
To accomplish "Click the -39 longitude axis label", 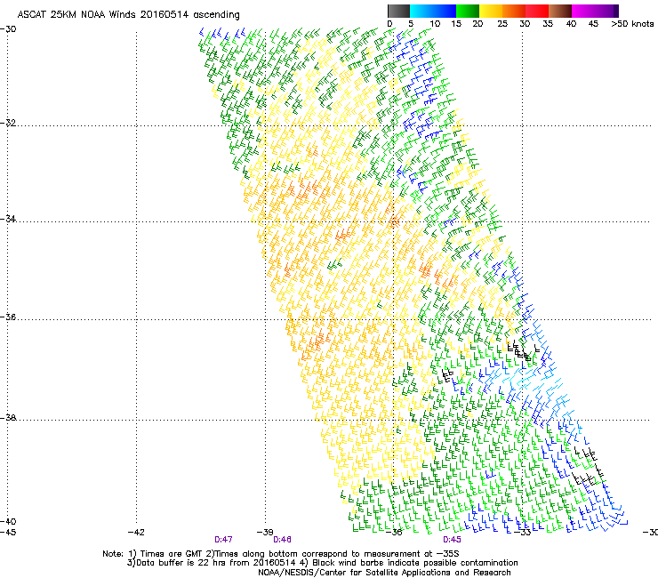I will pos(265,533).
